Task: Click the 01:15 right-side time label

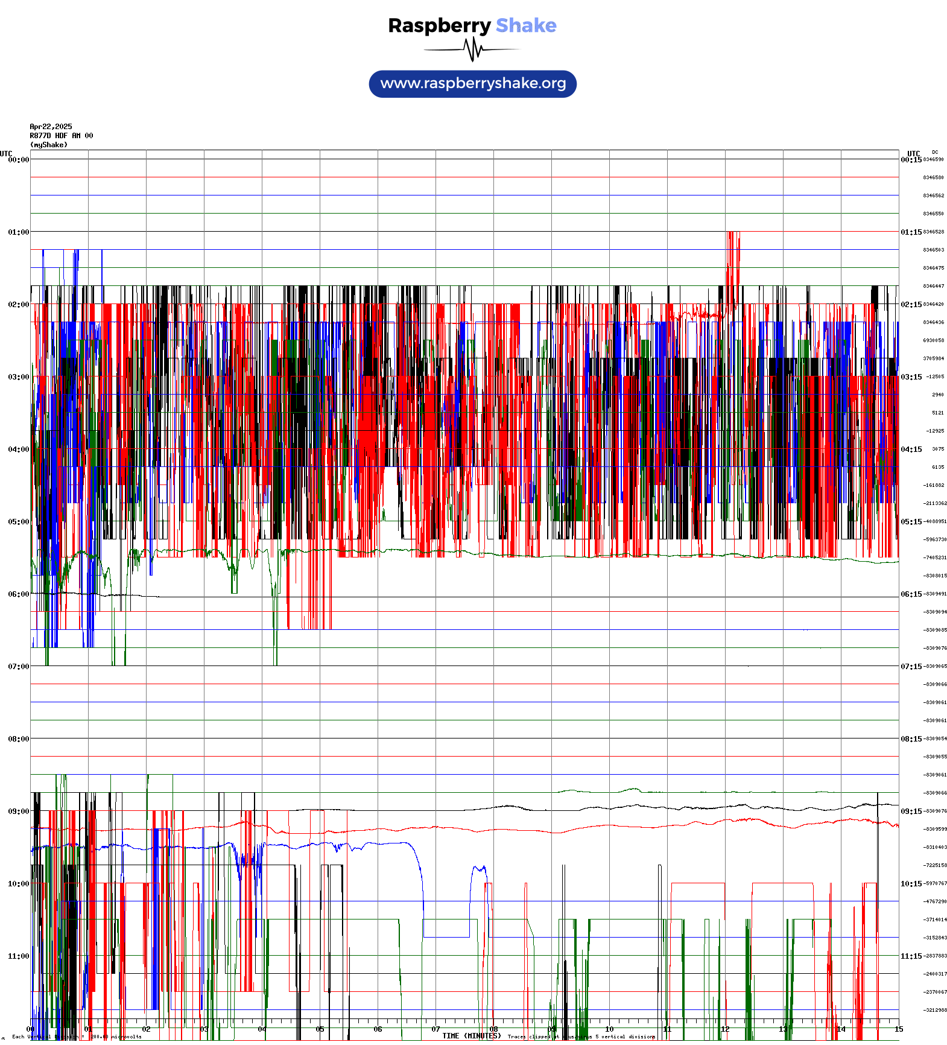Action: (x=911, y=232)
